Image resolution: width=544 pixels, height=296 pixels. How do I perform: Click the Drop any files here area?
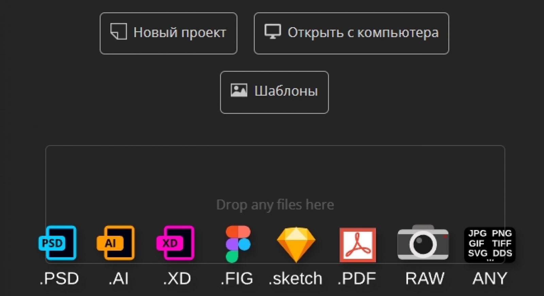(x=275, y=204)
